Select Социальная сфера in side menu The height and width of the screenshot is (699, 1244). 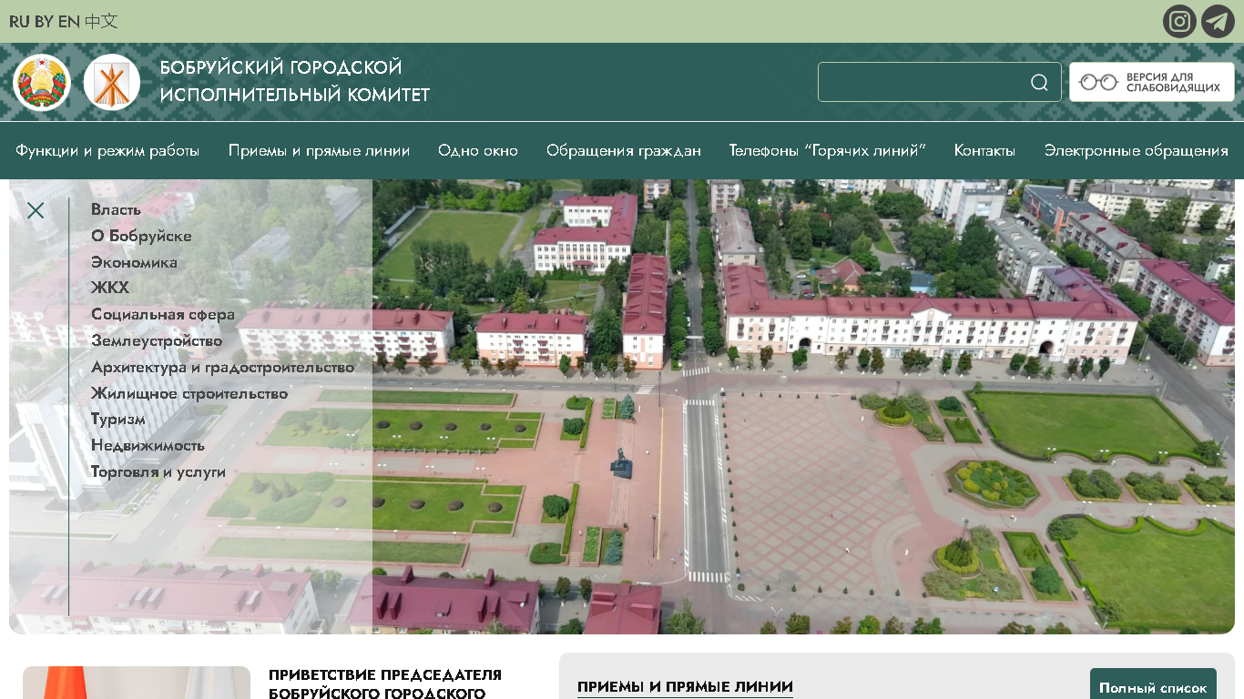pyautogui.click(x=163, y=315)
